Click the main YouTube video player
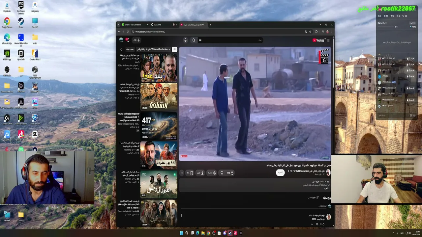The width and height of the screenshot is (422, 237). pyautogui.click(x=255, y=104)
